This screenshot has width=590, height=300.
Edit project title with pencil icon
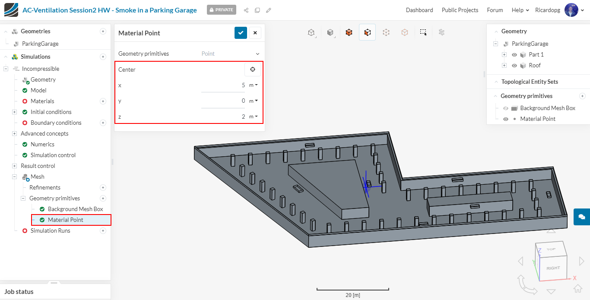(x=269, y=10)
